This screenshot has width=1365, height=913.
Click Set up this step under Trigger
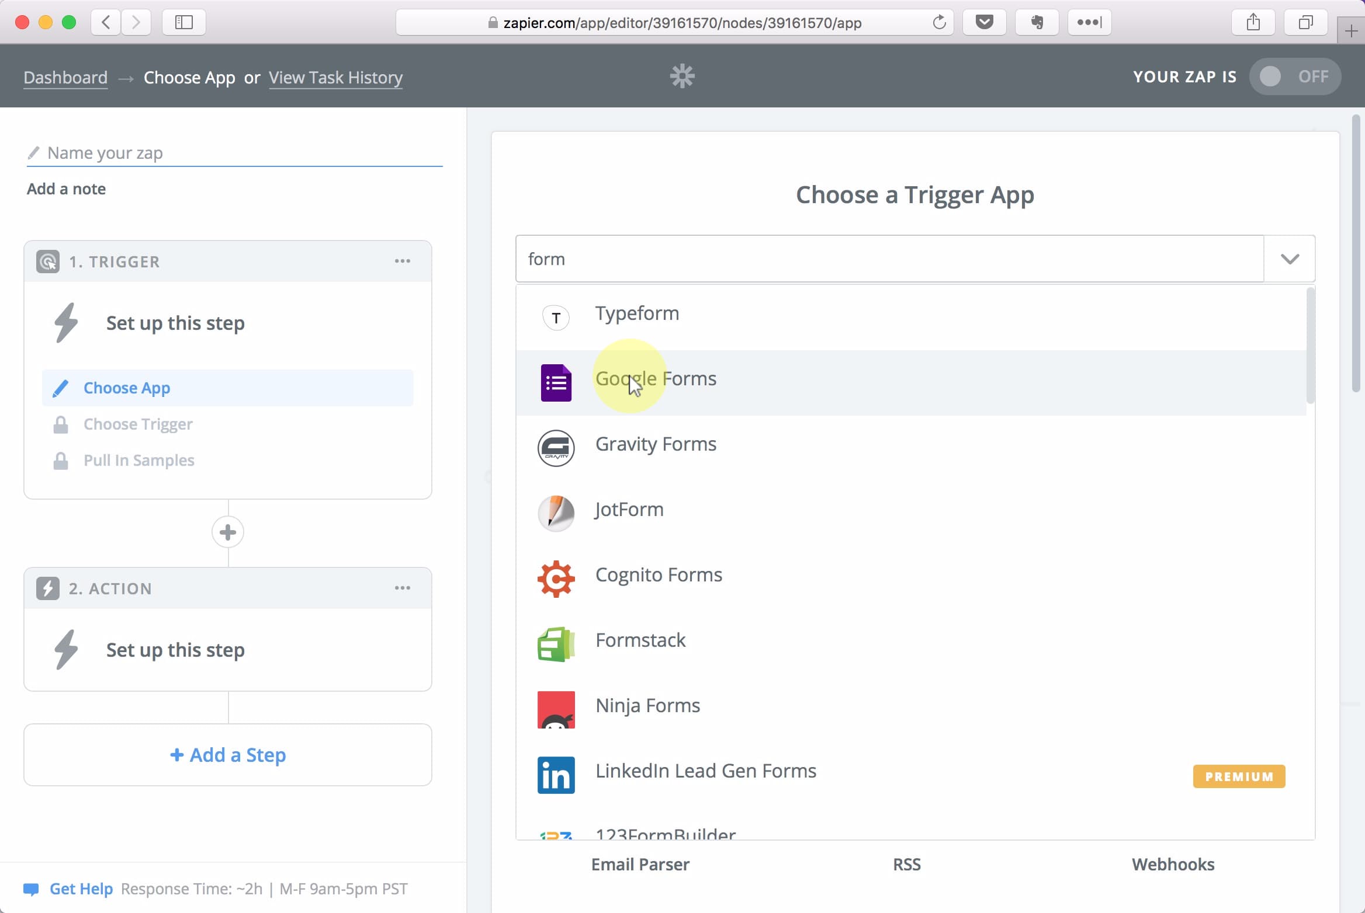pos(175,323)
